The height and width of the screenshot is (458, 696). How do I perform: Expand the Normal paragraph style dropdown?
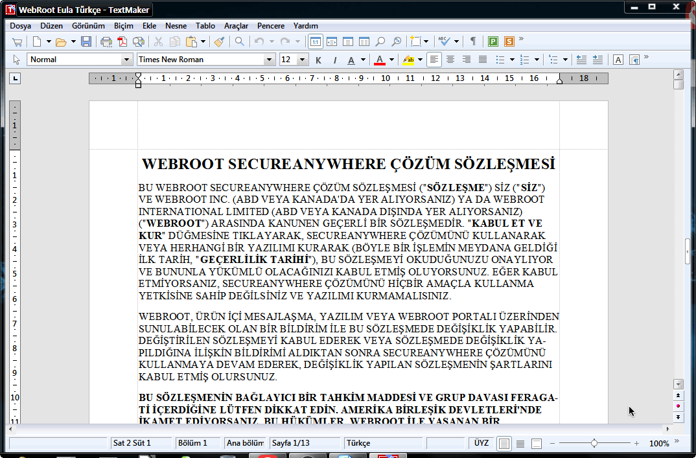pyautogui.click(x=126, y=60)
